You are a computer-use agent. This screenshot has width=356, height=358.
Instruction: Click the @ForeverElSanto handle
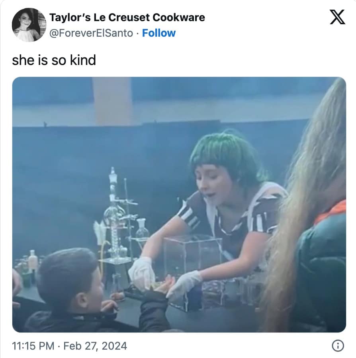[x=91, y=33]
